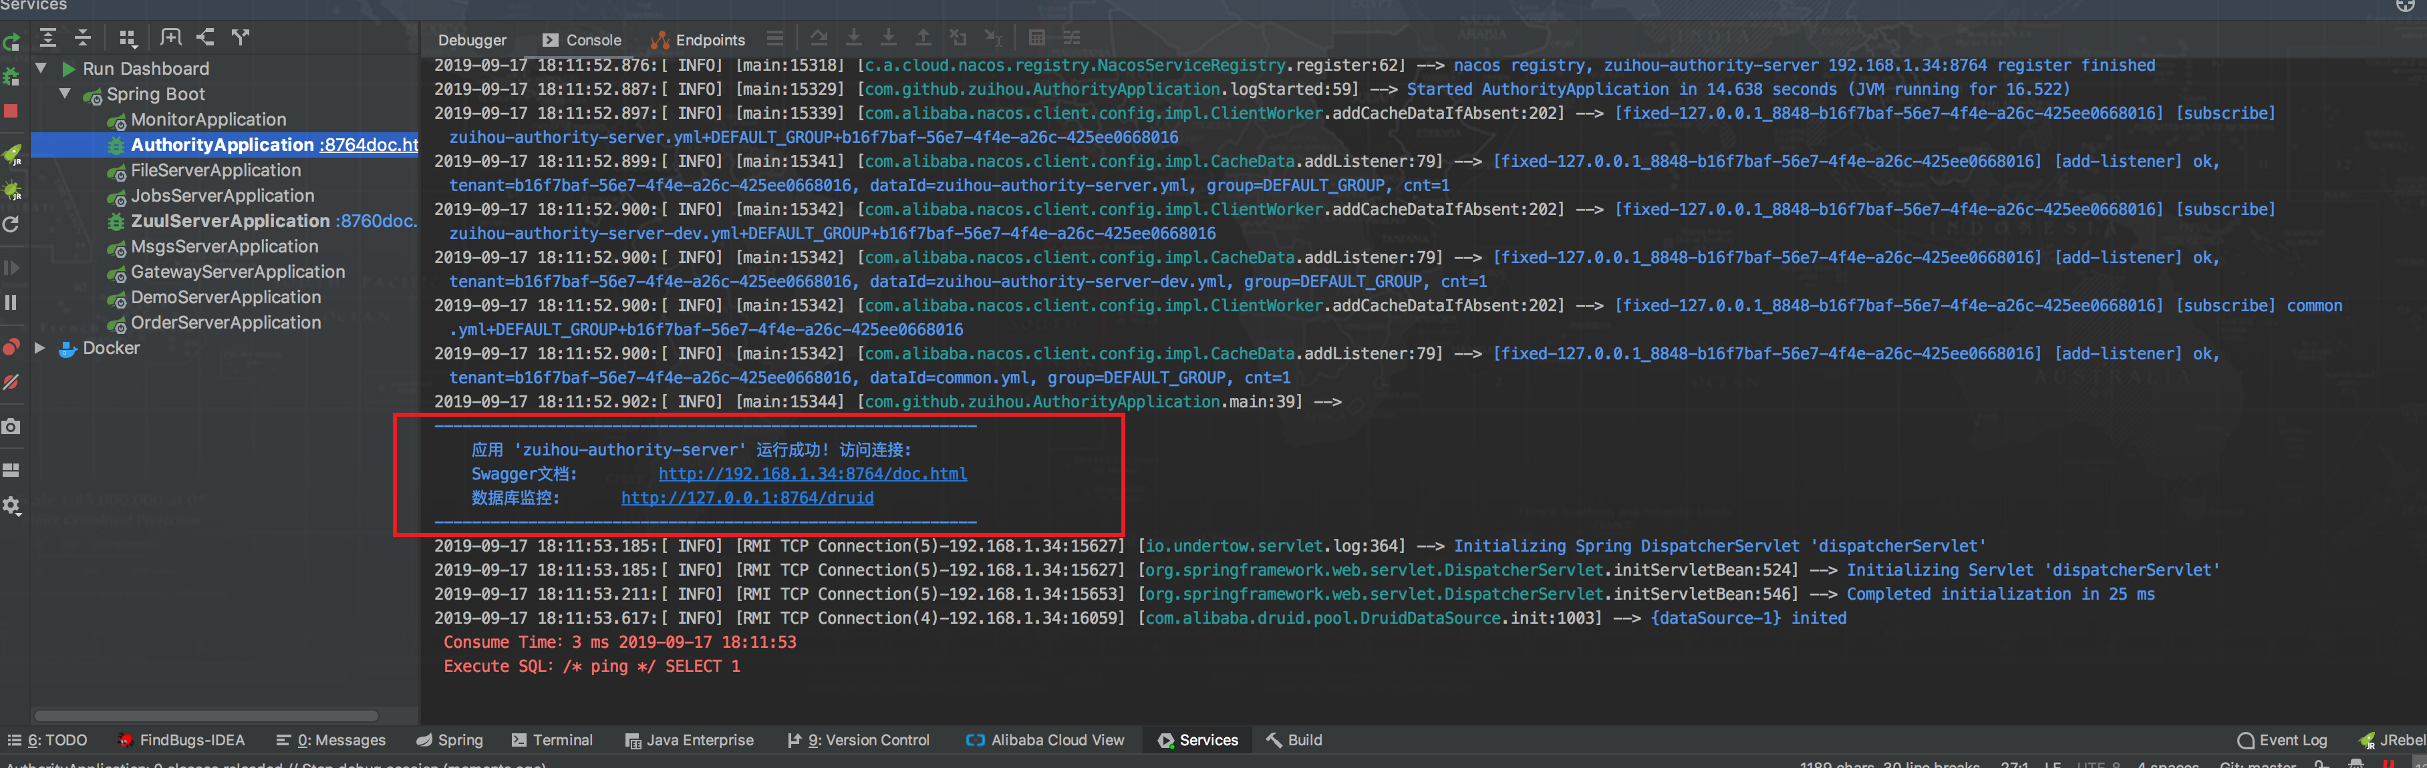Select DemoServerApplication in the services tree

click(x=226, y=297)
